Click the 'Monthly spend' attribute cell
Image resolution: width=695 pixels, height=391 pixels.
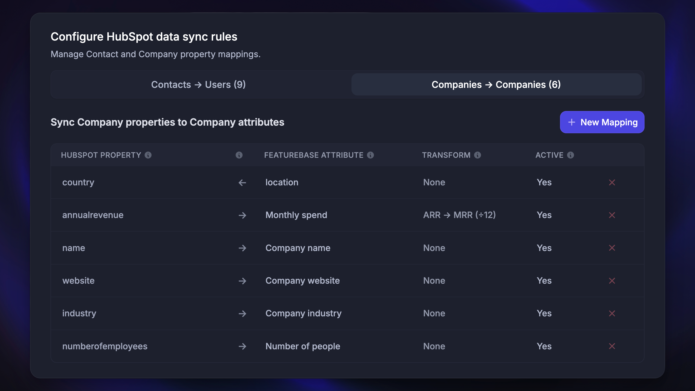coord(296,215)
